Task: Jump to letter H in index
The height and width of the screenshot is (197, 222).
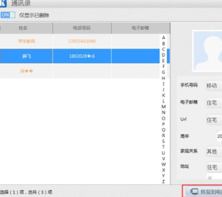Action: [164, 78]
